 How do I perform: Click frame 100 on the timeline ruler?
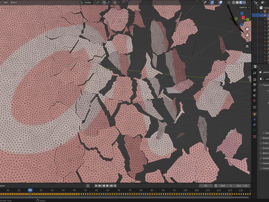185,190
